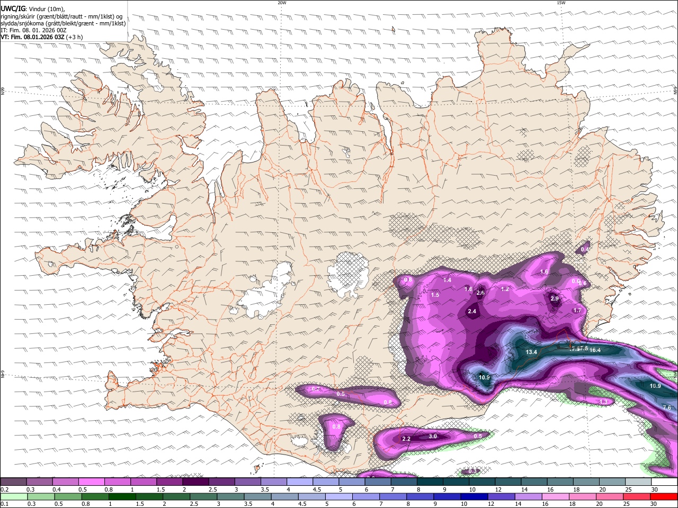Image resolution: width=678 pixels, height=508 pixels.
Task: Pick bottom legend light blue swatch between 5 and 6
Action: [x=339, y=496]
